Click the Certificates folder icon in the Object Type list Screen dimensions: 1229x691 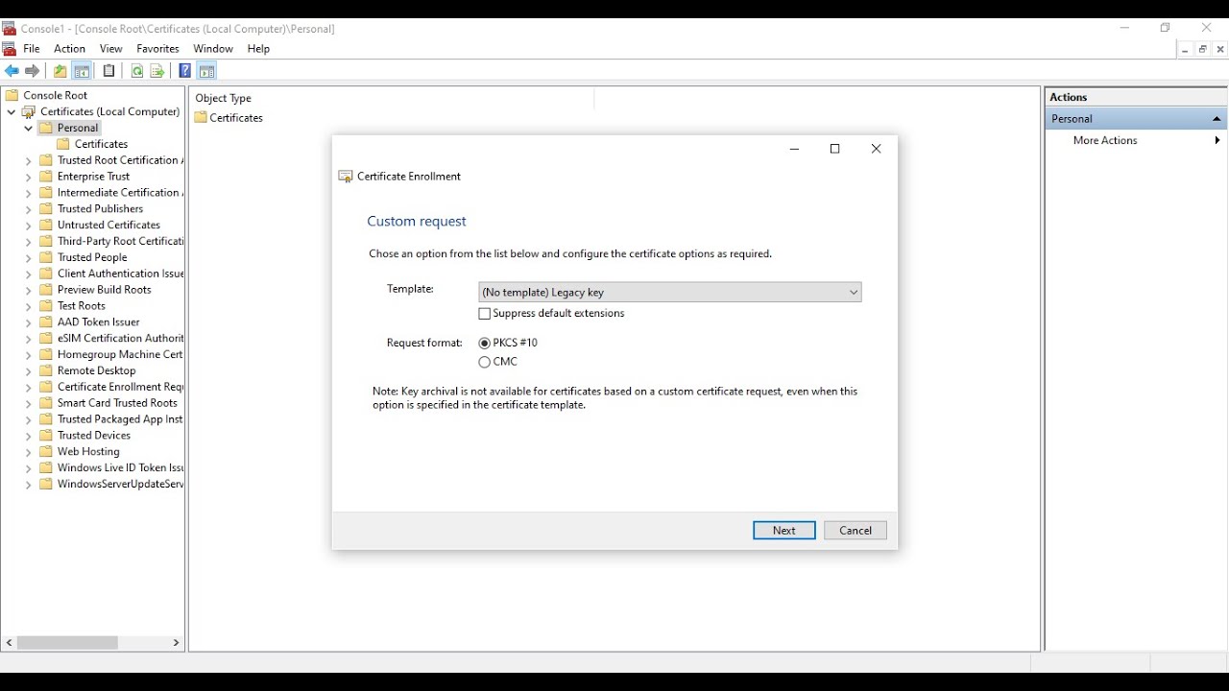[201, 117]
